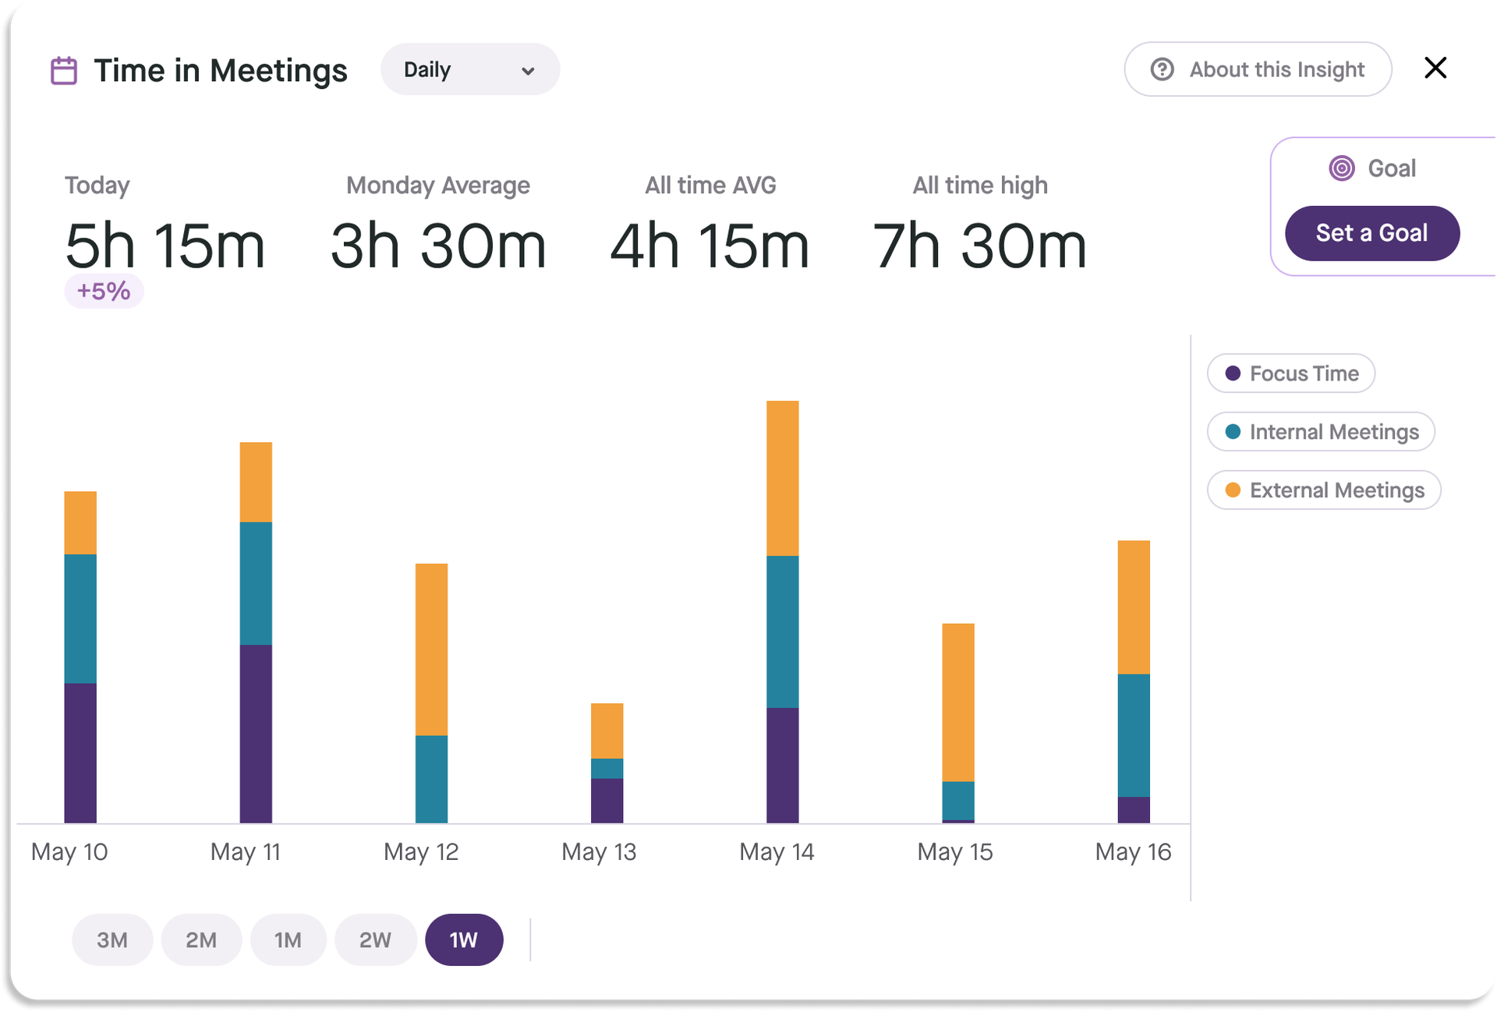Select the 3M time range tab
The height and width of the screenshot is (1012, 1497).
tap(112, 939)
